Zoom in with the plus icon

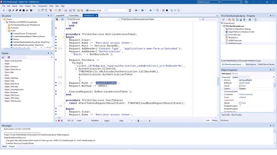click(150, 121)
